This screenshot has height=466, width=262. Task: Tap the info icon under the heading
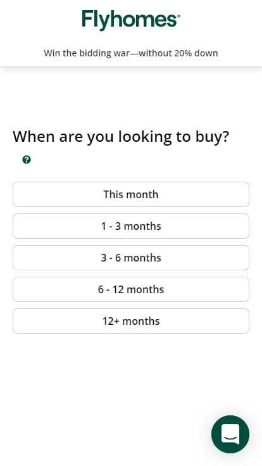tap(27, 160)
